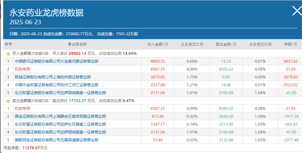Open 联储证券上海松林路证券营业部 link
302x153 pixels.
point(53,77)
